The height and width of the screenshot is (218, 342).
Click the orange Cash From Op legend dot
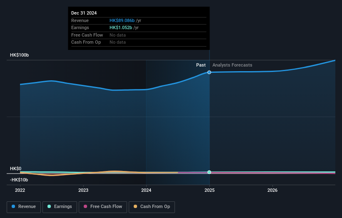135,206
